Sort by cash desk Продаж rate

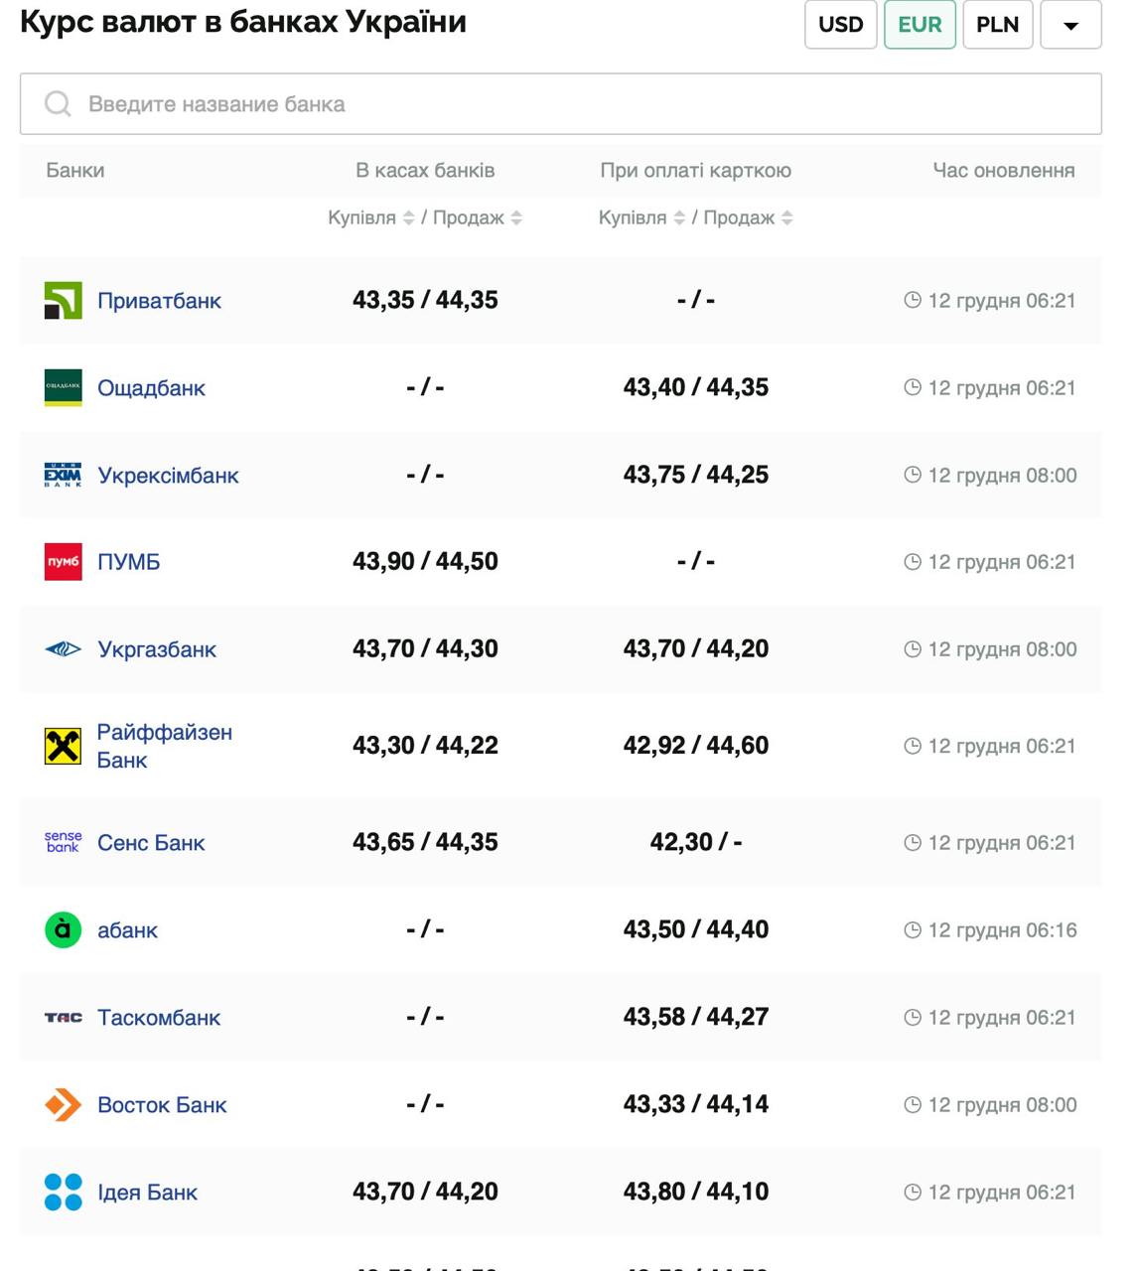click(516, 218)
